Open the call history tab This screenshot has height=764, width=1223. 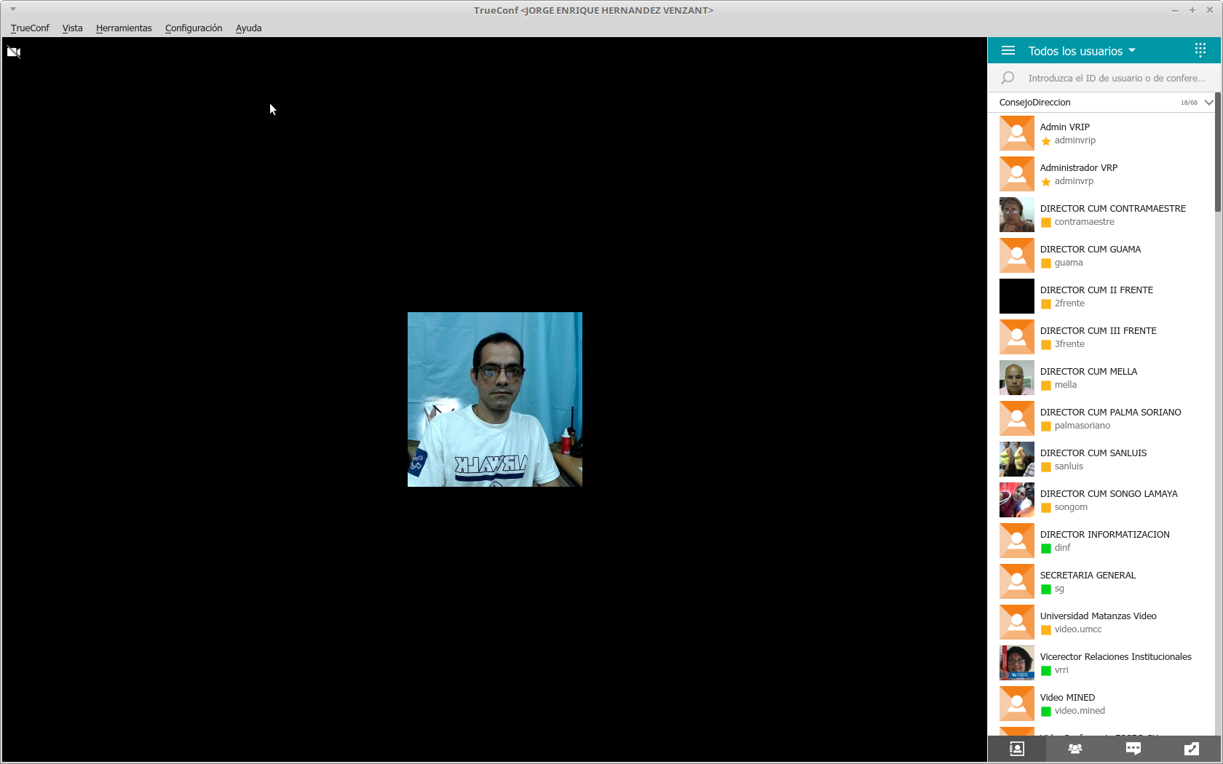pos(1192,749)
